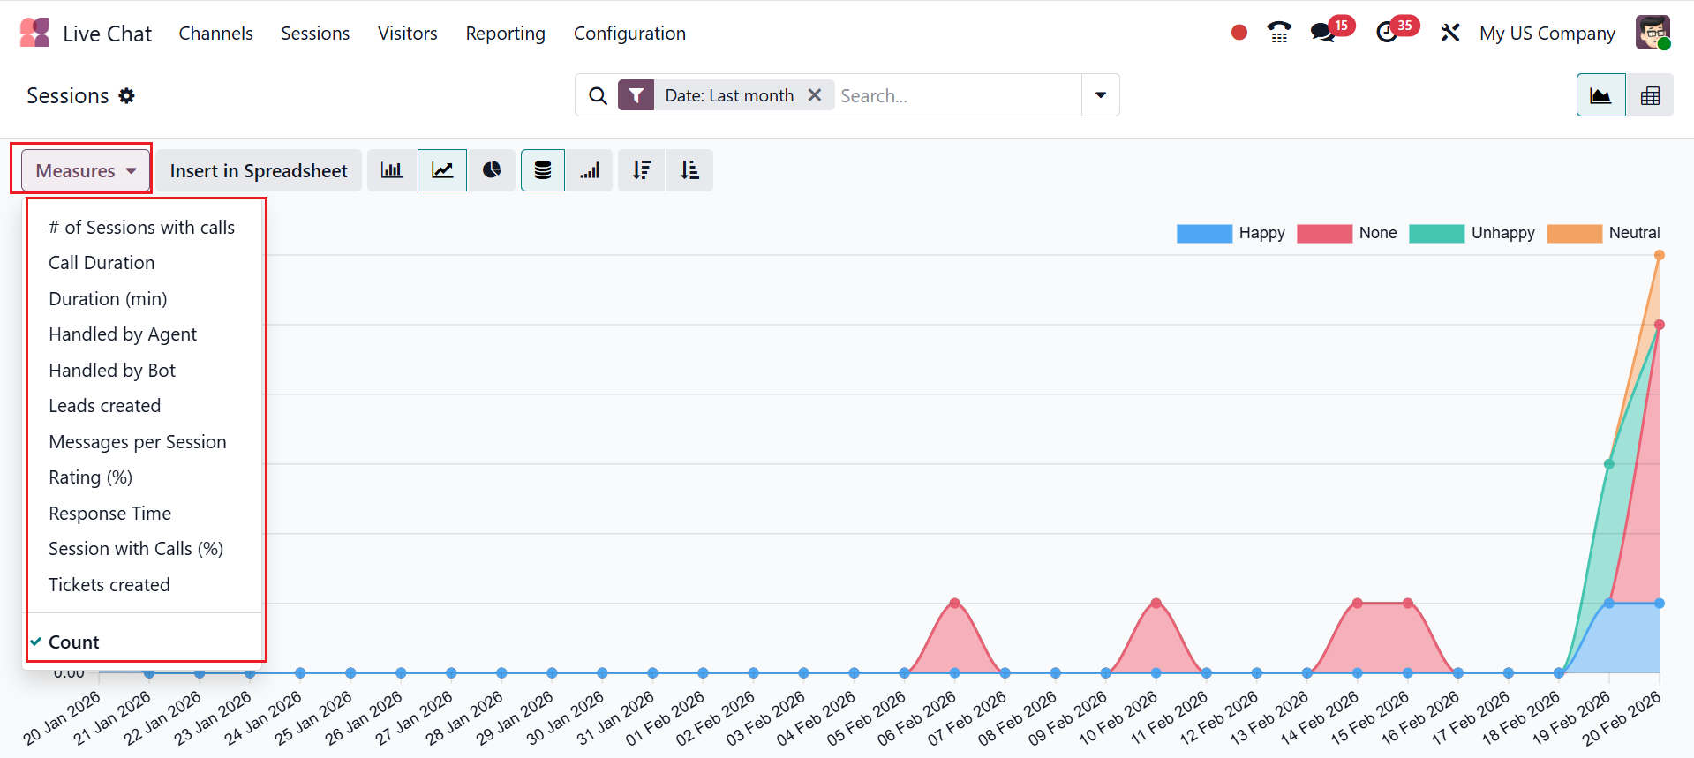Remove the Date: Last month filter
This screenshot has width=1694, height=758.
click(815, 95)
